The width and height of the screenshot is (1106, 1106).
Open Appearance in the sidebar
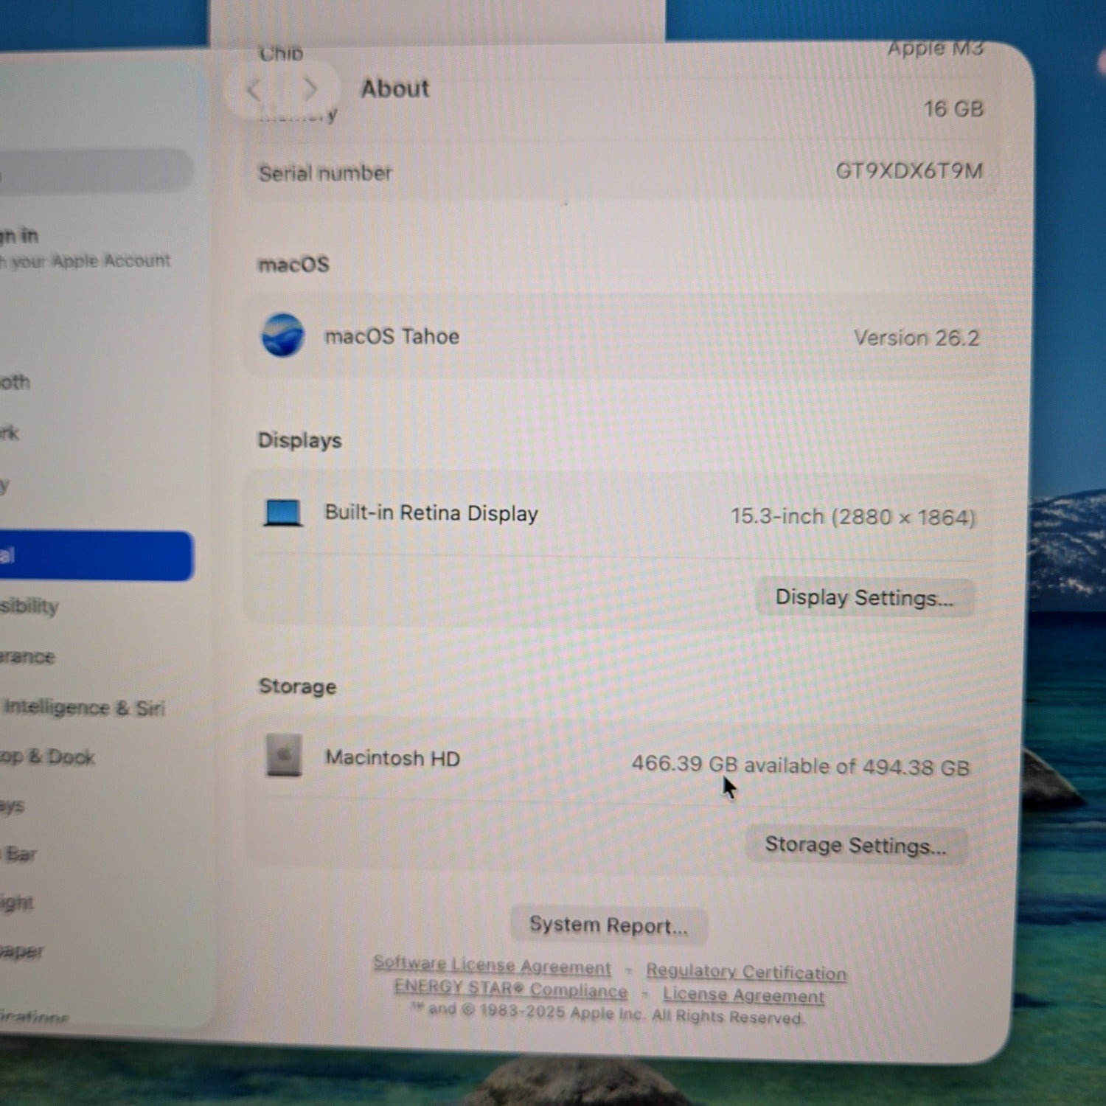27,656
